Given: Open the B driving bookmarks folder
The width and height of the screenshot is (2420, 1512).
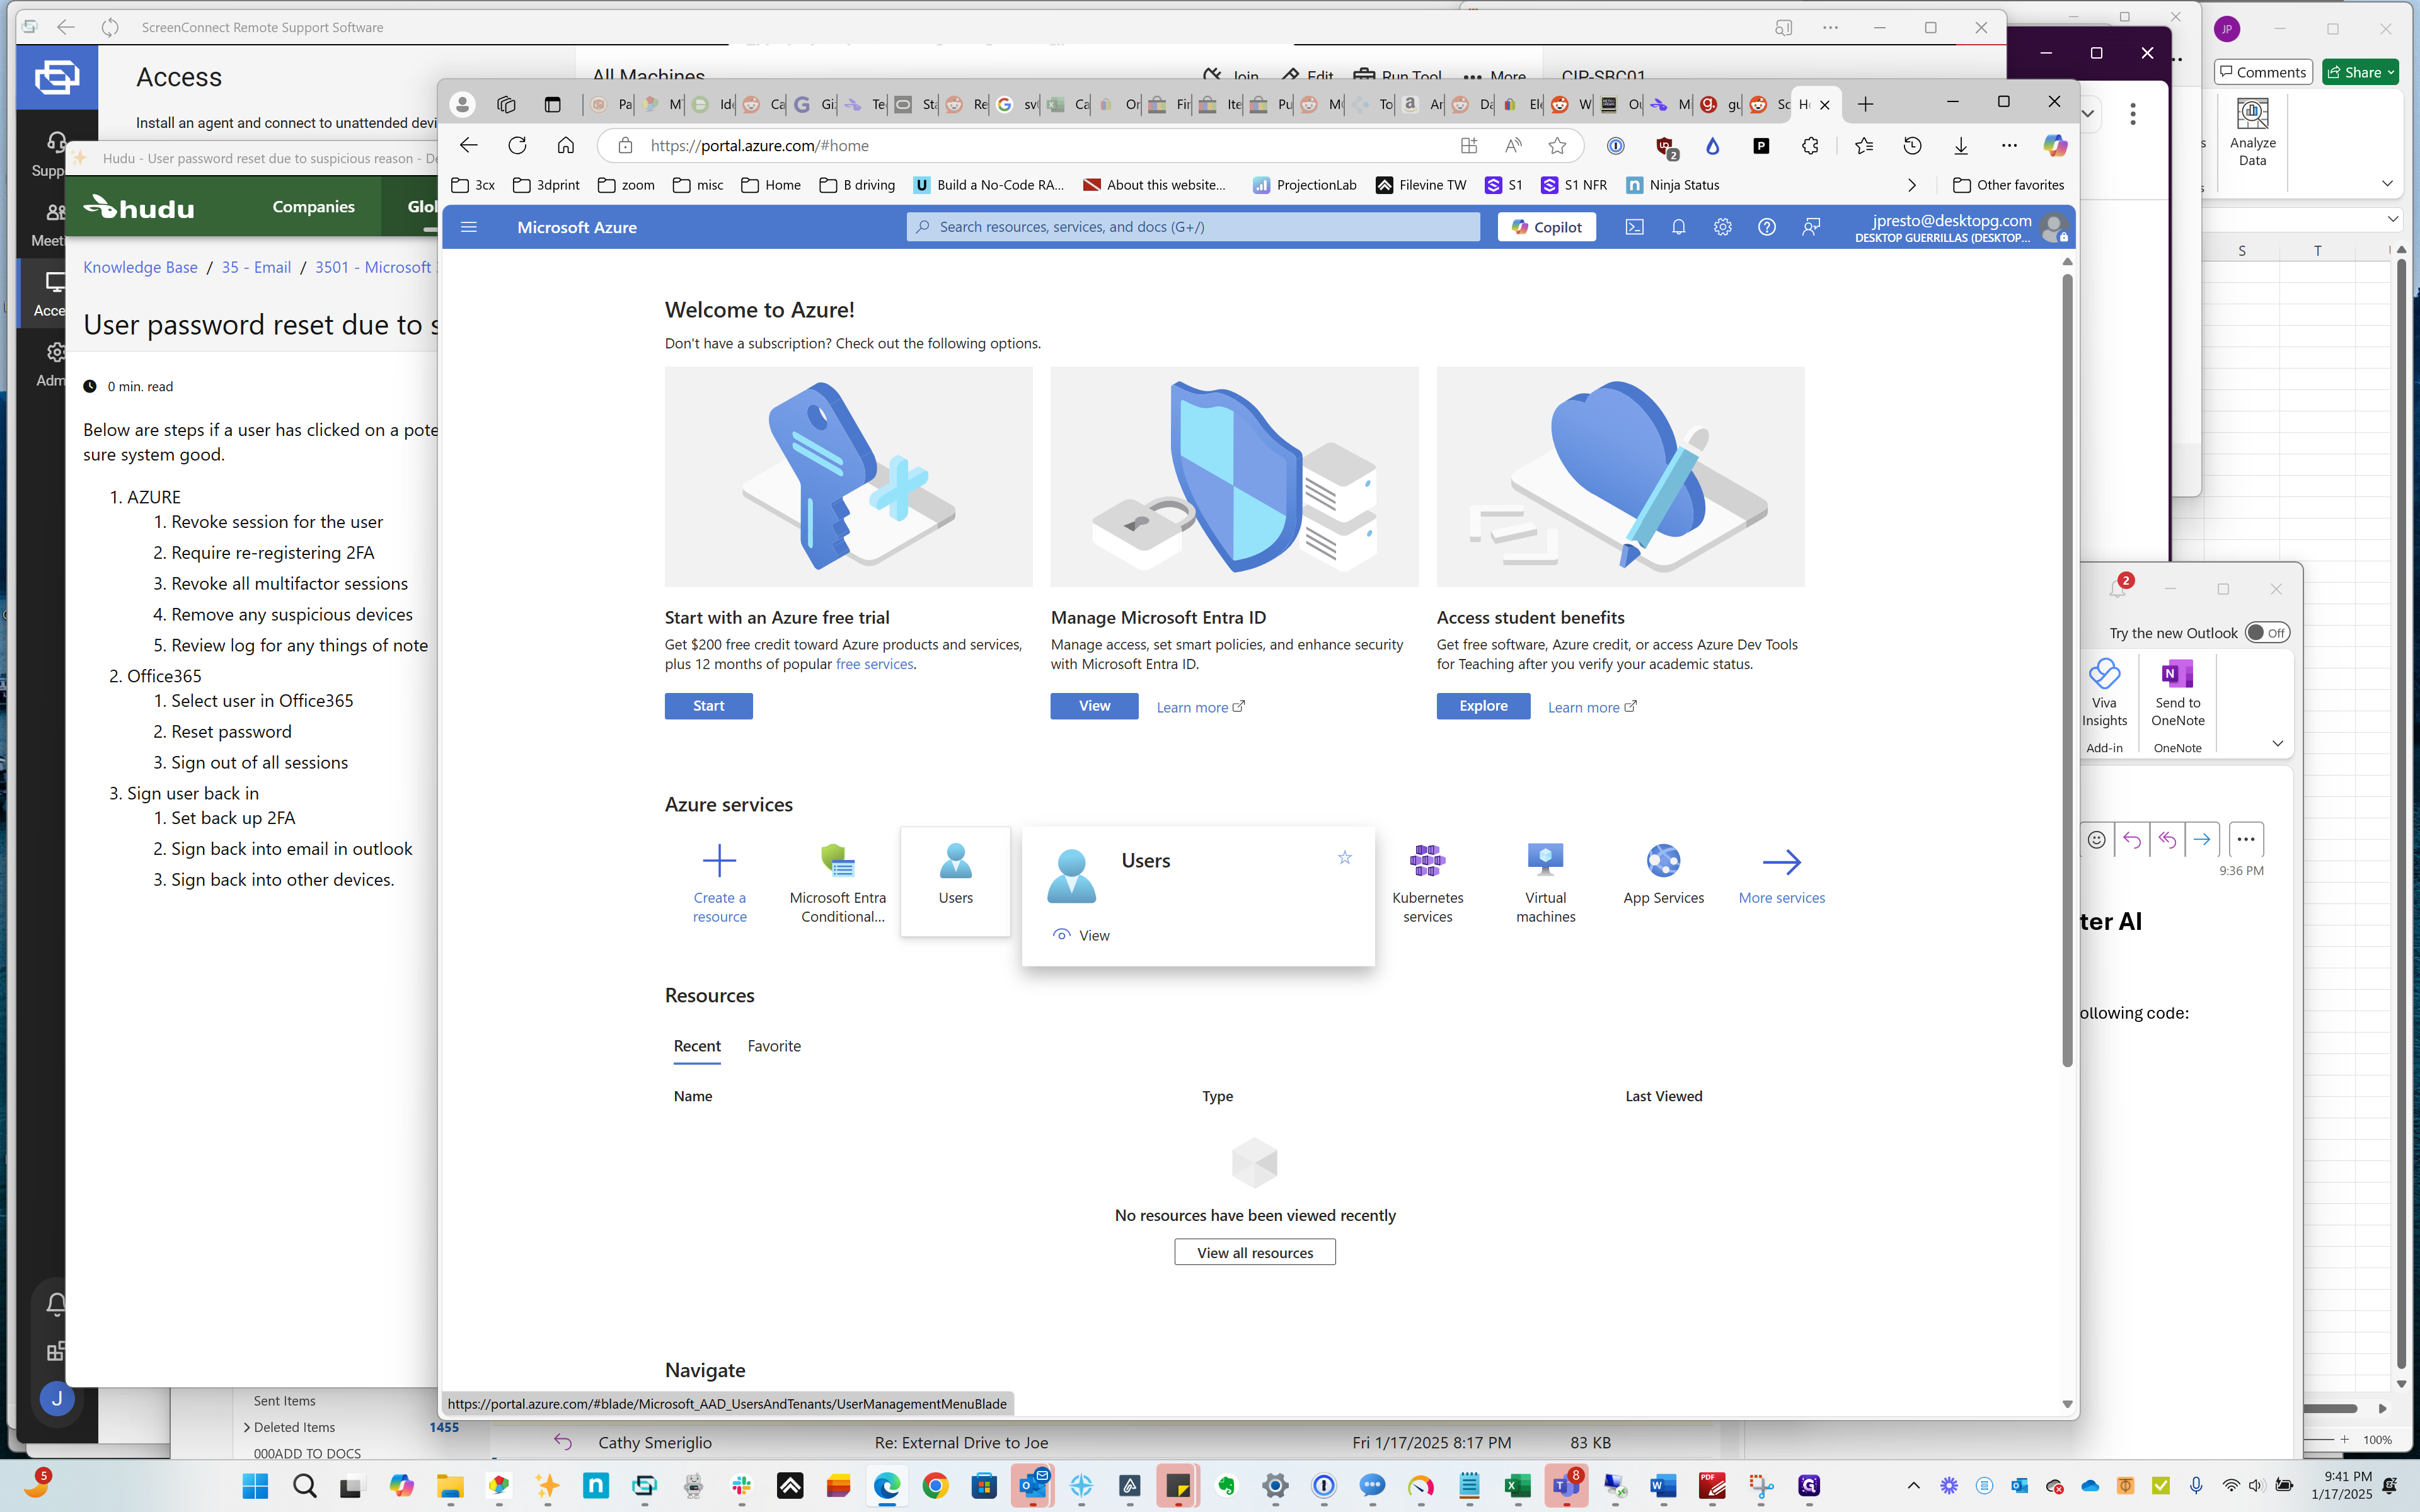Looking at the screenshot, I should pos(857,185).
